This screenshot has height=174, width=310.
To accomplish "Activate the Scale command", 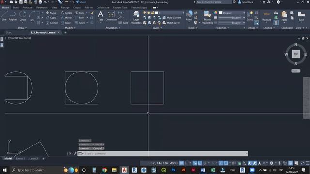I will coord(65,23).
